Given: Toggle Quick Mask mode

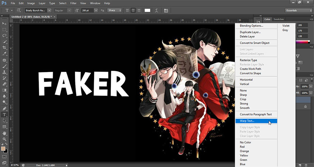Looking at the screenshot, I should click(x=4, y=156).
